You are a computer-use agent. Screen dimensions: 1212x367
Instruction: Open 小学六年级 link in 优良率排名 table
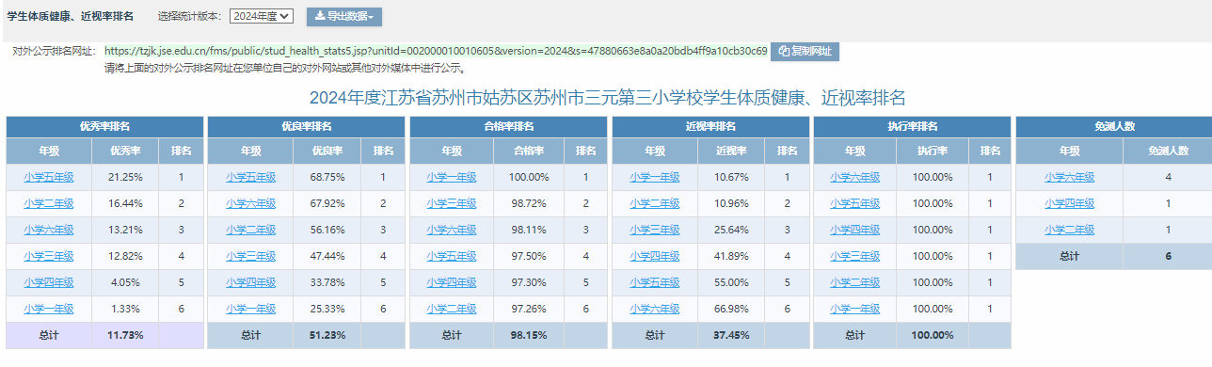click(x=250, y=203)
